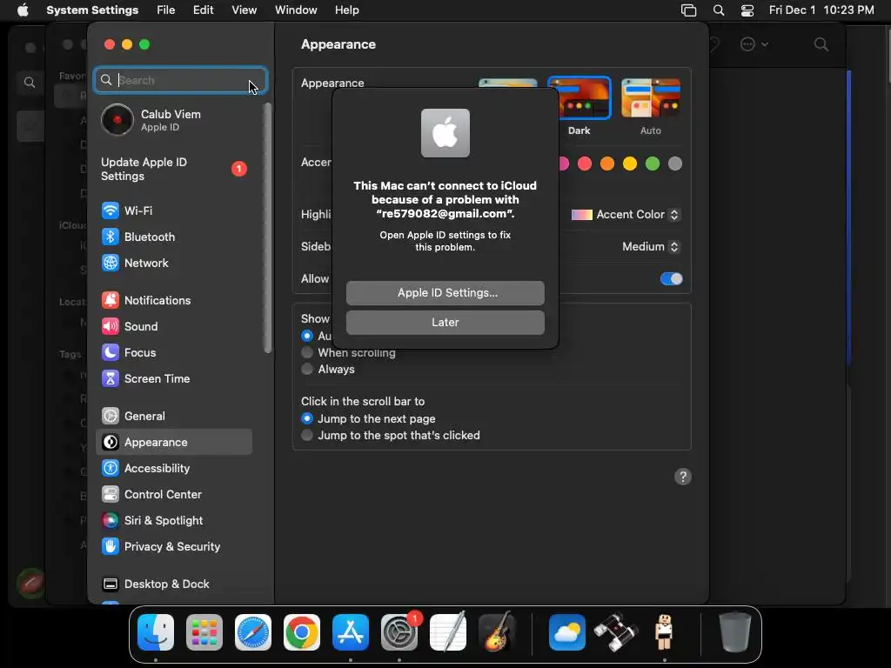Open App Store from the Dock
Viewport: 891px width, 668px height.
pyautogui.click(x=351, y=632)
